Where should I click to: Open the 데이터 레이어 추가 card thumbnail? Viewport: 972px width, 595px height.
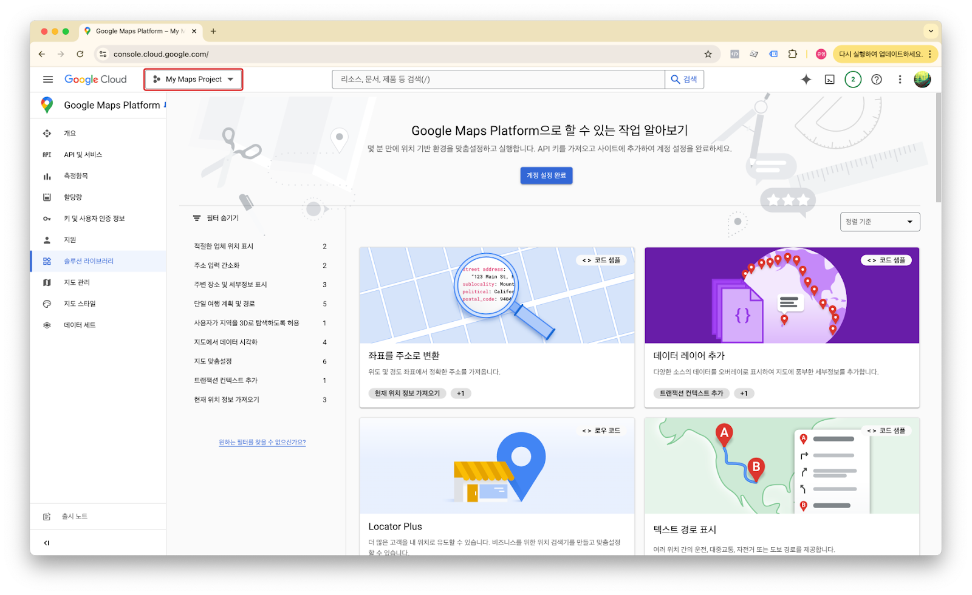click(x=782, y=296)
